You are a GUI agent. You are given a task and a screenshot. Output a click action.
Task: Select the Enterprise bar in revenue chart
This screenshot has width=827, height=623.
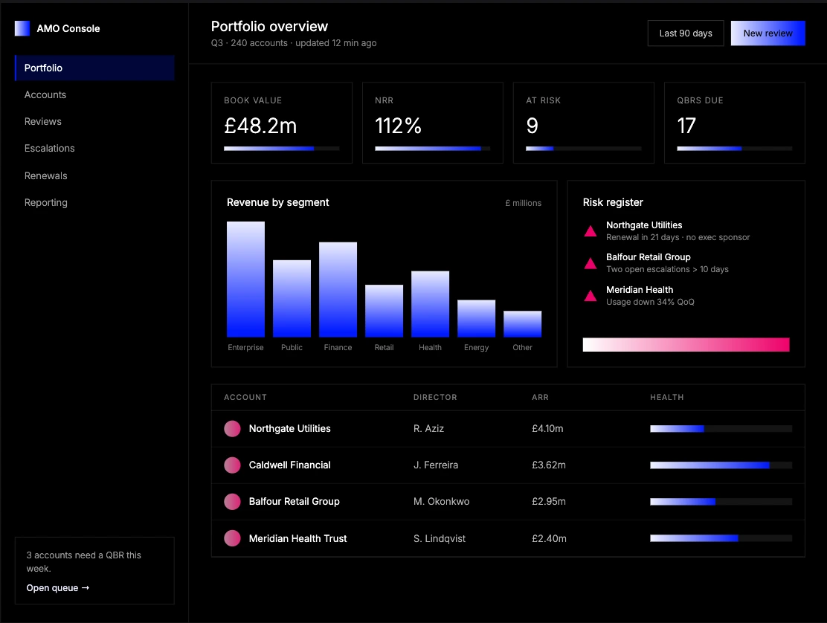coord(245,280)
